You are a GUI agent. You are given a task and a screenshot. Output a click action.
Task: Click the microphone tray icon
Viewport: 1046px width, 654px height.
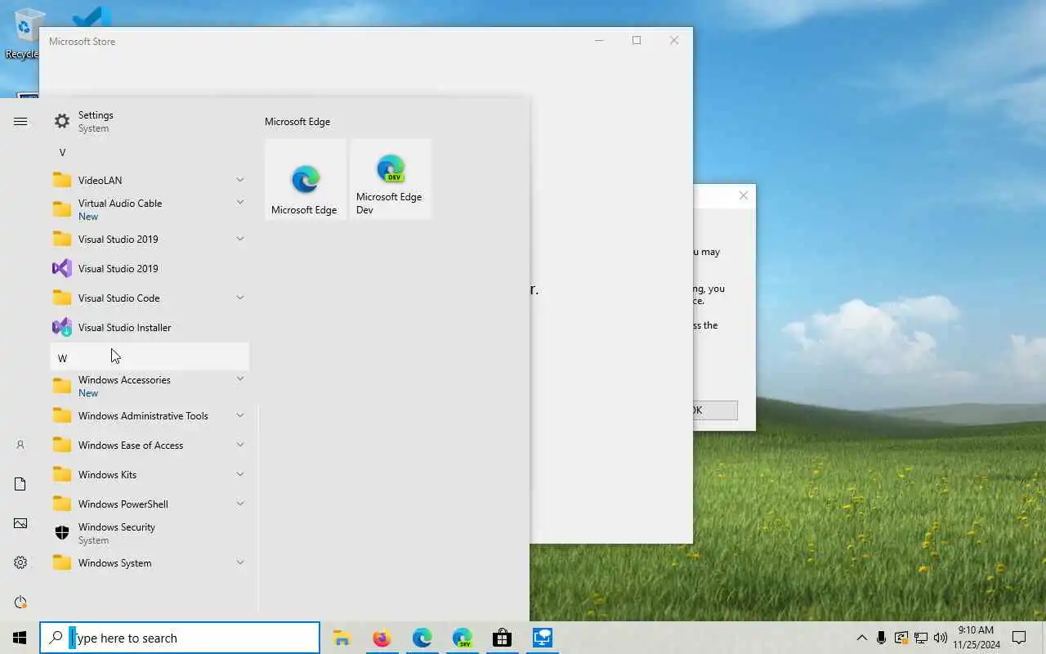881,638
